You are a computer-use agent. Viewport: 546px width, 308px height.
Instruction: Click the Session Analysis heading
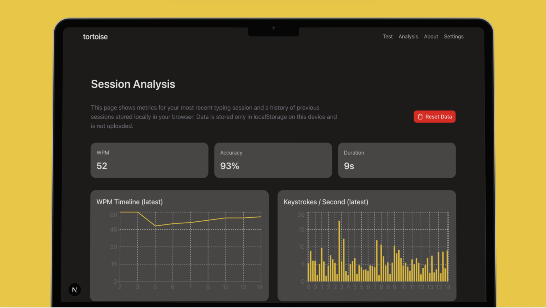pyautogui.click(x=133, y=84)
